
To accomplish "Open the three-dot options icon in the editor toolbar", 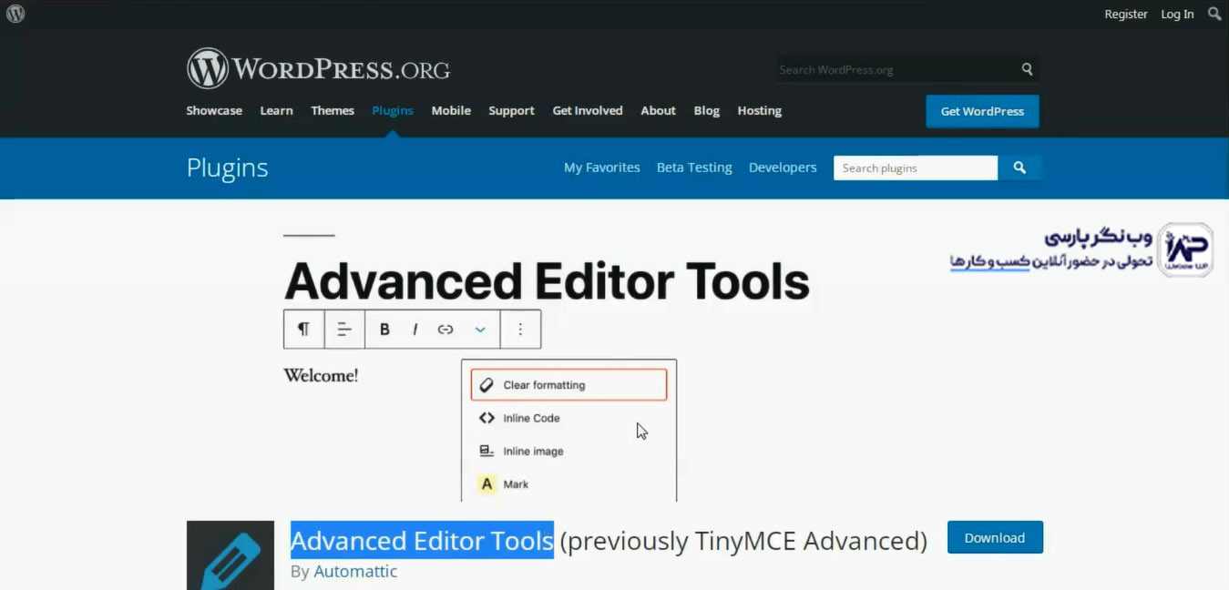I will pos(520,329).
